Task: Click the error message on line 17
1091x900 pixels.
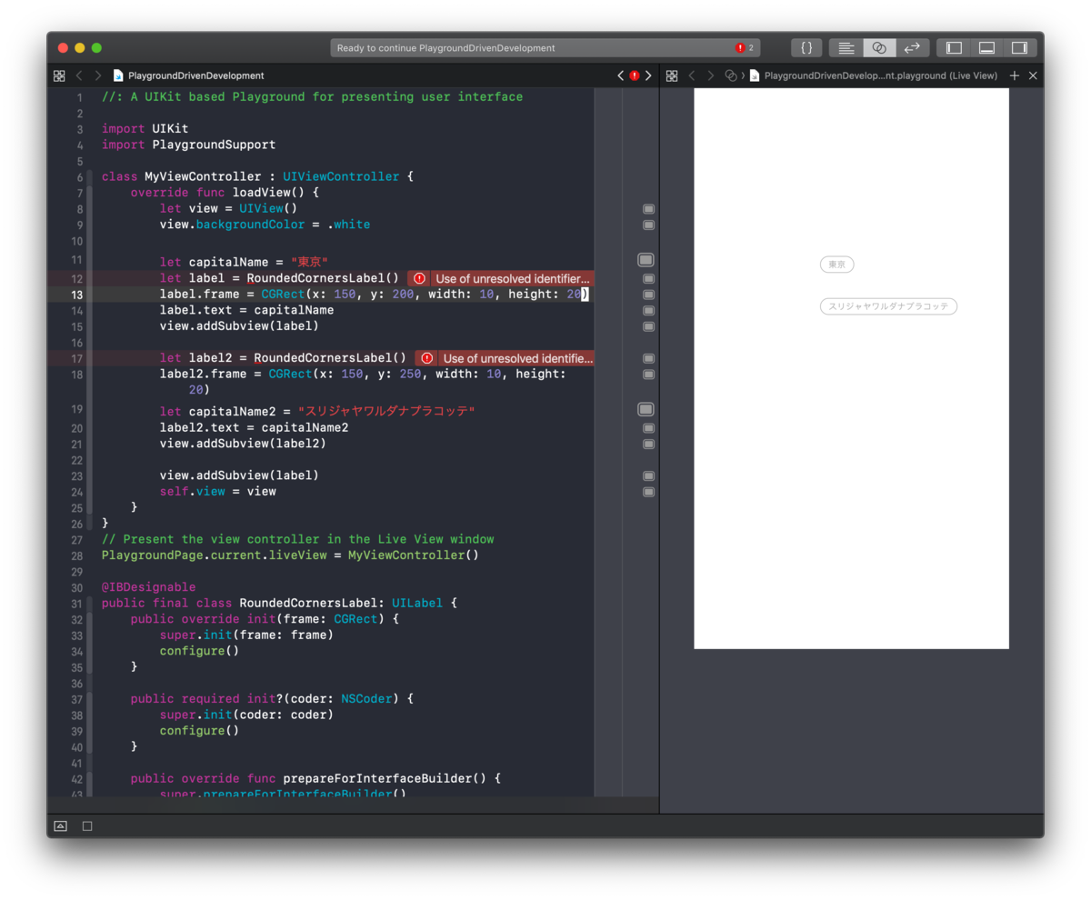Action: pyautogui.click(x=517, y=358)
